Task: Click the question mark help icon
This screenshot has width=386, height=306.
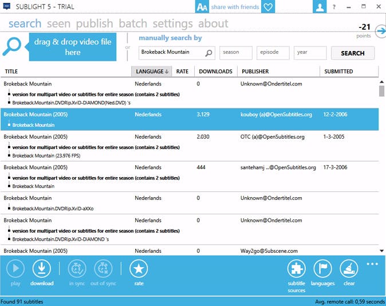Action: 334,7
